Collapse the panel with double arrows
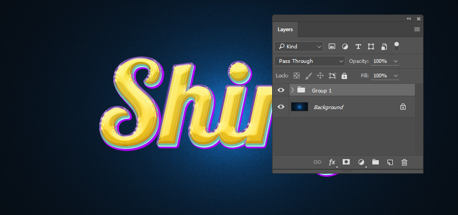This screenshot has width=458, height=215. (x=409, y=19)
